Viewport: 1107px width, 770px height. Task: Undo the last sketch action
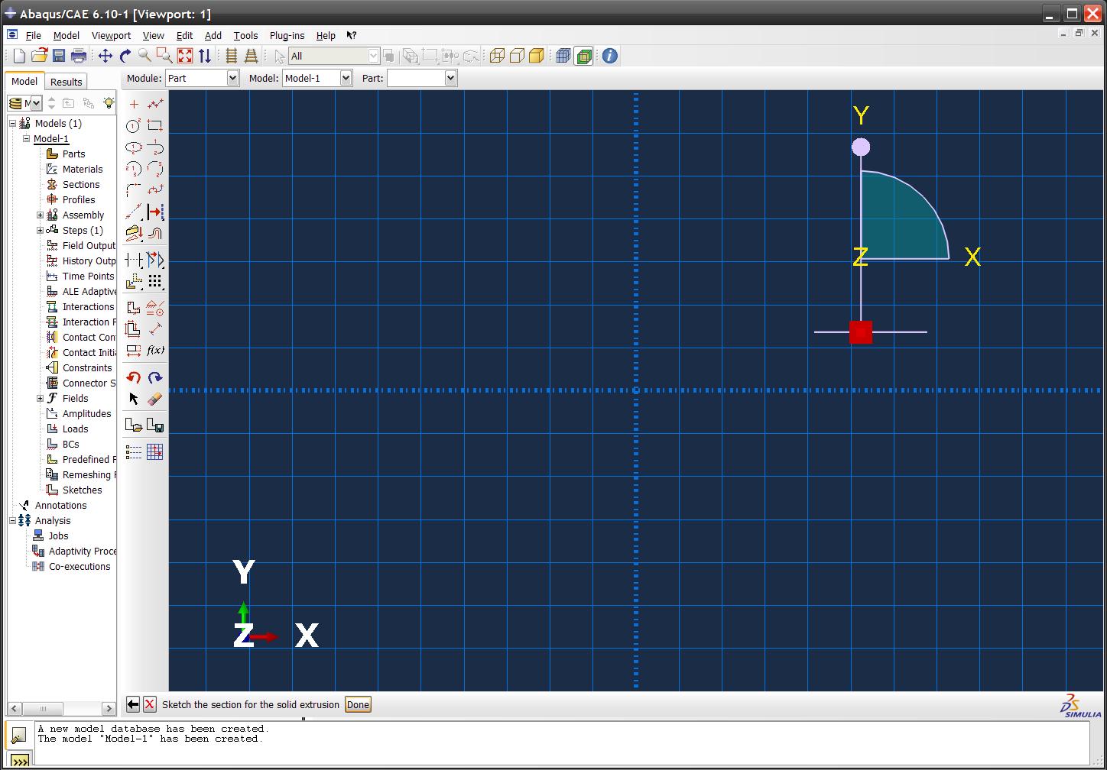(x=134, y=377)
